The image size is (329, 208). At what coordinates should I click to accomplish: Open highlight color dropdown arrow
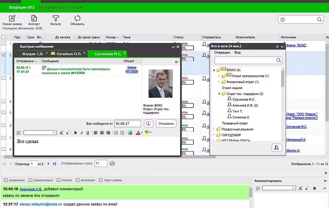coord(151,133)
